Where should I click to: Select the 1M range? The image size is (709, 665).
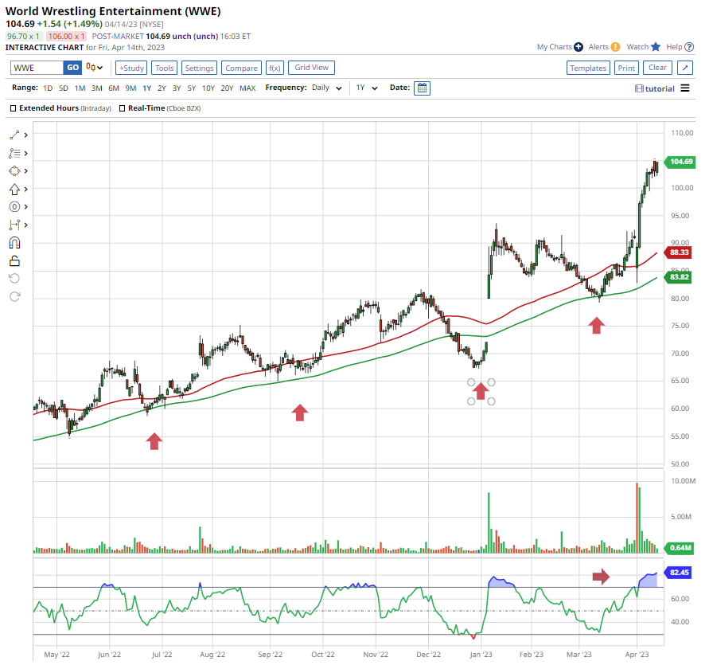pyautogui.click(x=80, y=88)
